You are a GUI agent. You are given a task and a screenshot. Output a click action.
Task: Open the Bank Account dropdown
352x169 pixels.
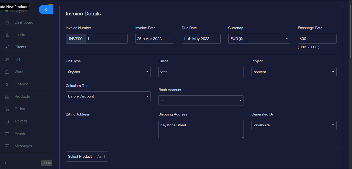(x=201, y=101)
